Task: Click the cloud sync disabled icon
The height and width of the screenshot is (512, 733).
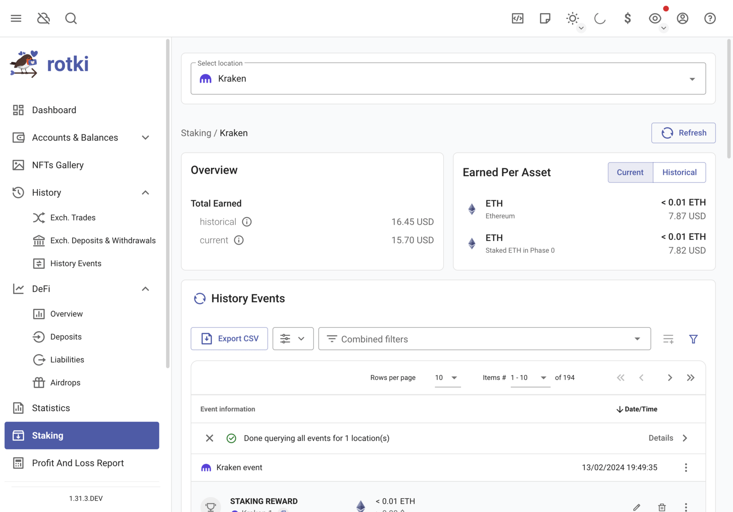Action: pyautogui.click(x=43, y=18)
